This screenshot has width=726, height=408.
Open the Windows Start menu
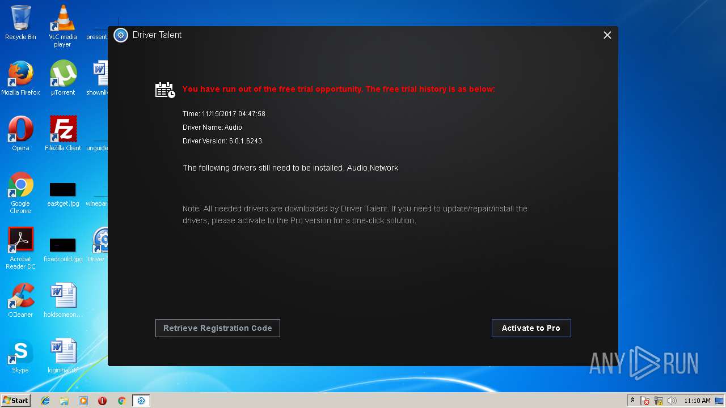[x=15, y=401]
